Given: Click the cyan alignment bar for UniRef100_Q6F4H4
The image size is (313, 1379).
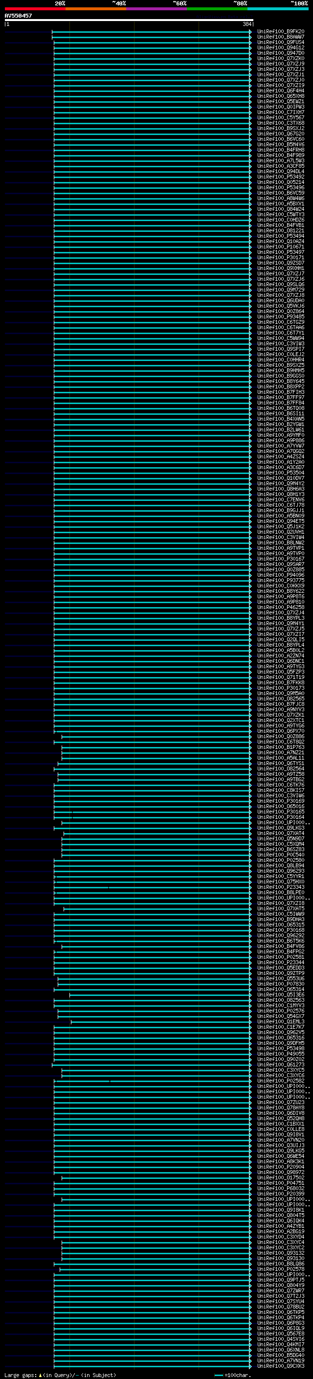Looking at the screenshot, I should click(153, 91).
